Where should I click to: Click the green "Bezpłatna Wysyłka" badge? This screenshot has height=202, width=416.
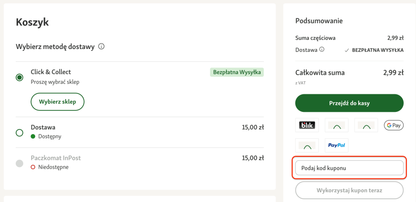click(x=237, y=72)
